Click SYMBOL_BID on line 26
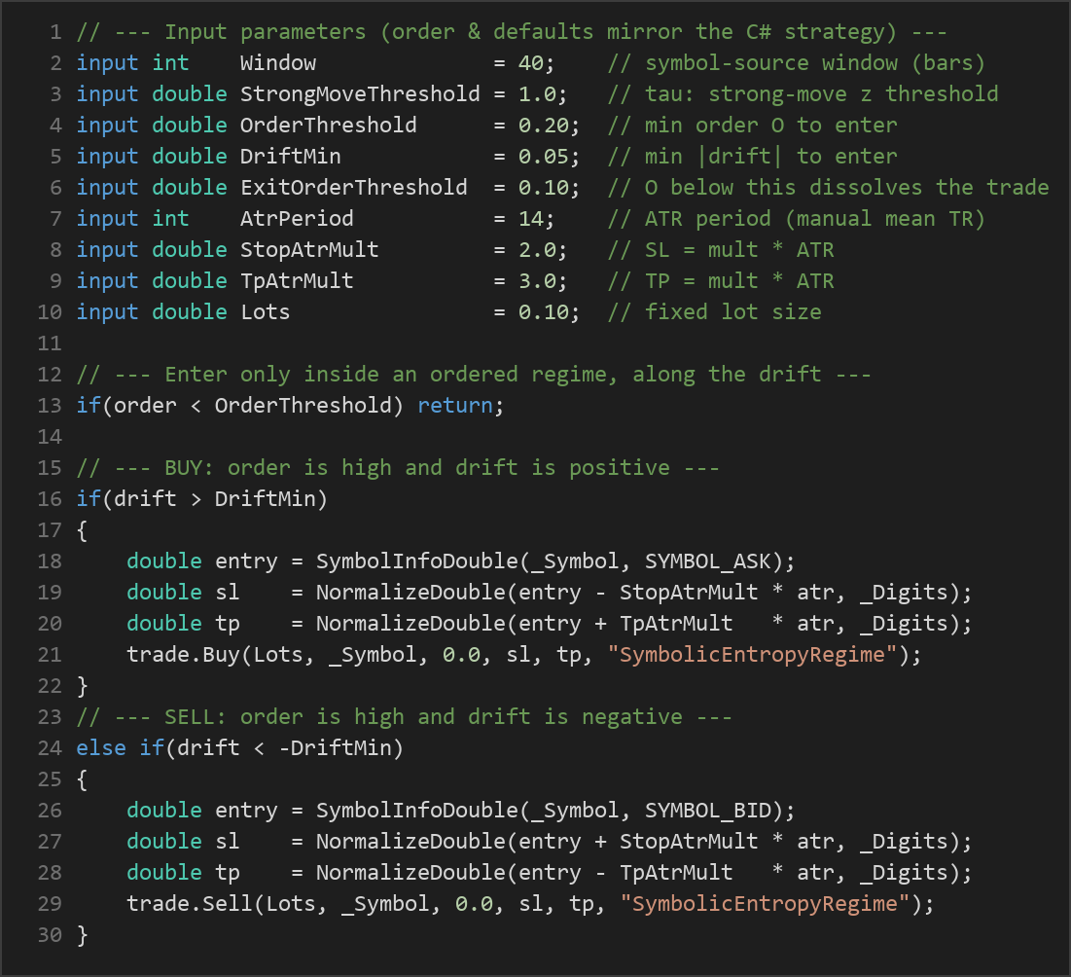1071x977 pixels. coord(708,810)
